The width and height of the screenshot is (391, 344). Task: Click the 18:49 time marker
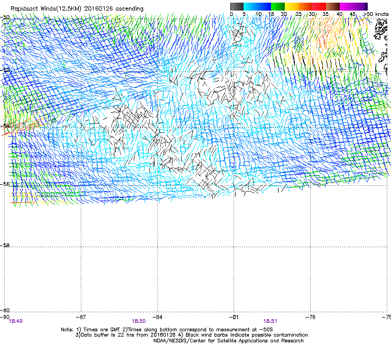[x=15, y=321]
